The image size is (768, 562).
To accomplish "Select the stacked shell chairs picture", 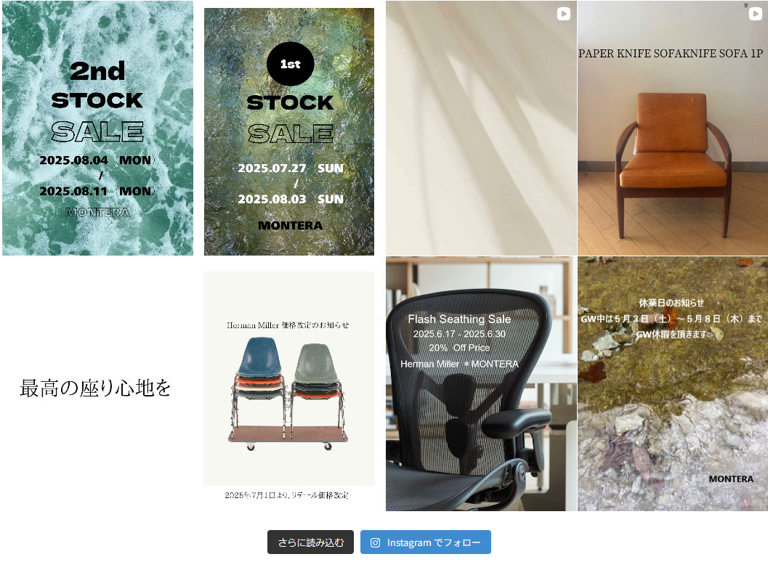I will tap(288, 393).
